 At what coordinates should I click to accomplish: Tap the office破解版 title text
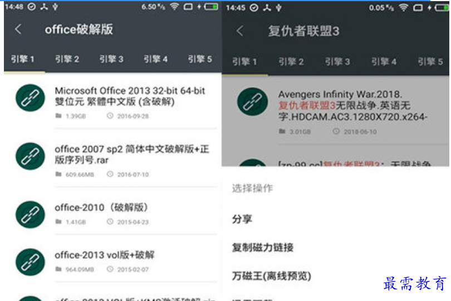point(79,29)
